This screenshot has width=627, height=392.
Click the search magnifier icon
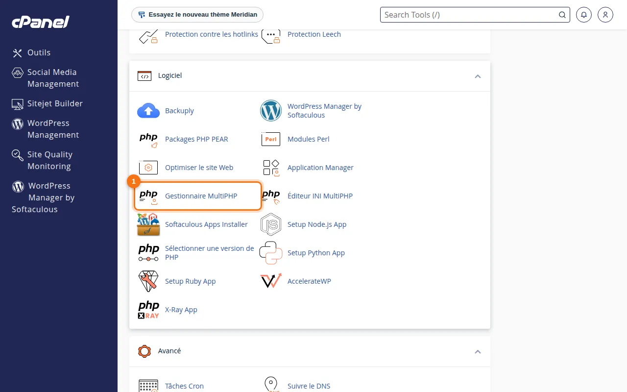pos(562,15)
